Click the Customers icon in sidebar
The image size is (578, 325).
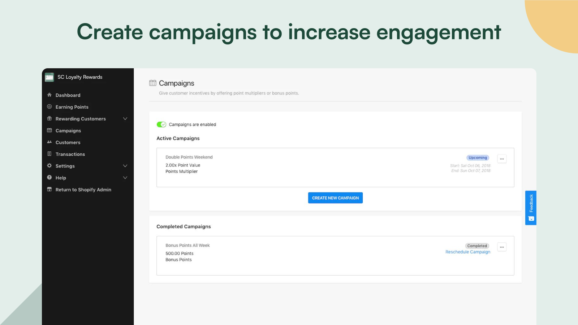[49, 142]
